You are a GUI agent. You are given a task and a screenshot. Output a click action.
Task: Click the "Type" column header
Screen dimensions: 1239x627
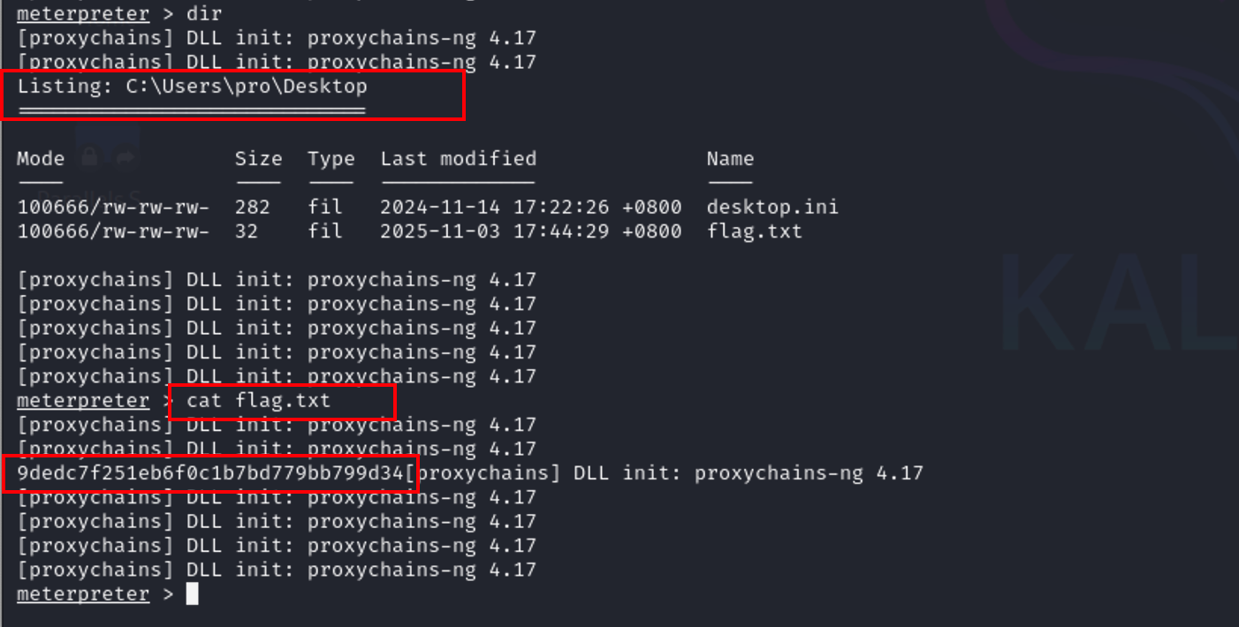[331, 159]
